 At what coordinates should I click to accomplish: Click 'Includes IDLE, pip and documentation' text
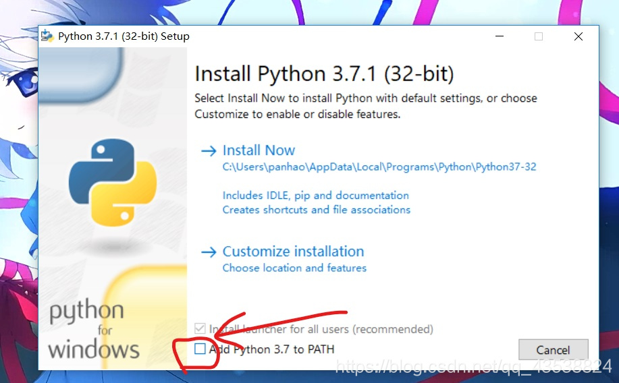pos(315,196)
